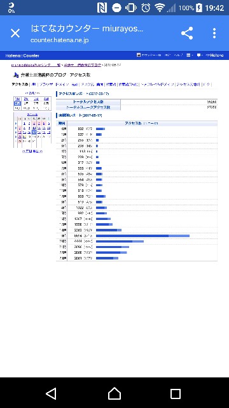Click the トータルアクセス数 label cell
This screenshot has height=408, width=229.
point(88,102)
